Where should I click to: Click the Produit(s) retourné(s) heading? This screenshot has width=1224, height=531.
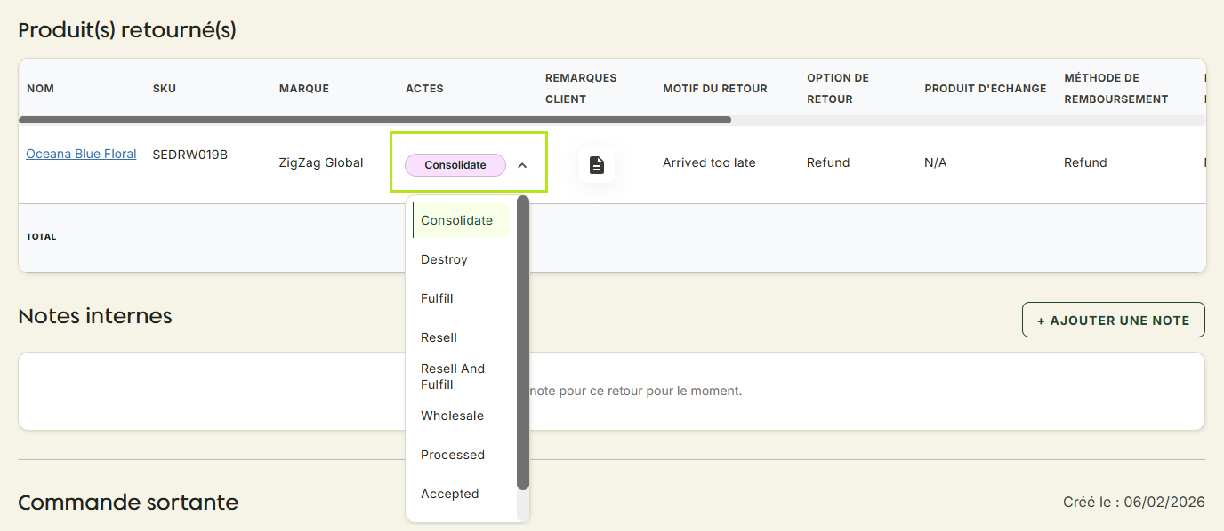[127, 30]
